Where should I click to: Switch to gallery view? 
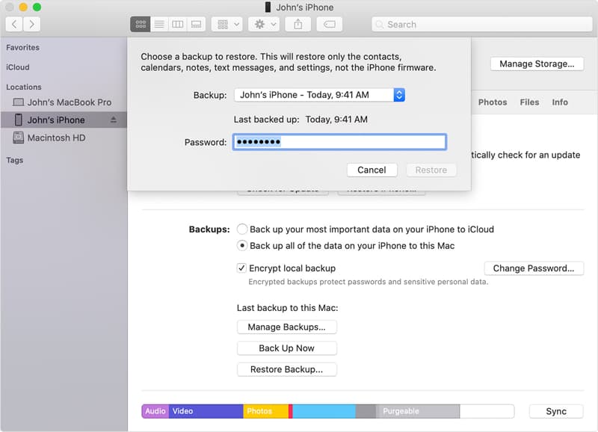point(196,24)
